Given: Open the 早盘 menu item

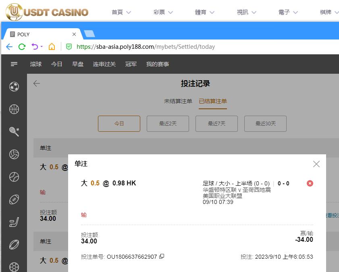Looking at the screenshot, I should pos(78,64).
